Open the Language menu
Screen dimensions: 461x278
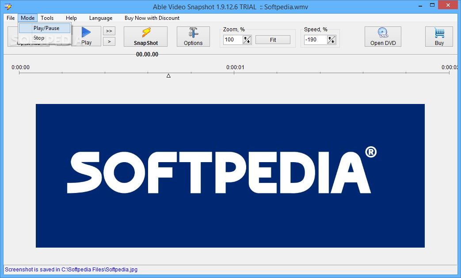100,18
